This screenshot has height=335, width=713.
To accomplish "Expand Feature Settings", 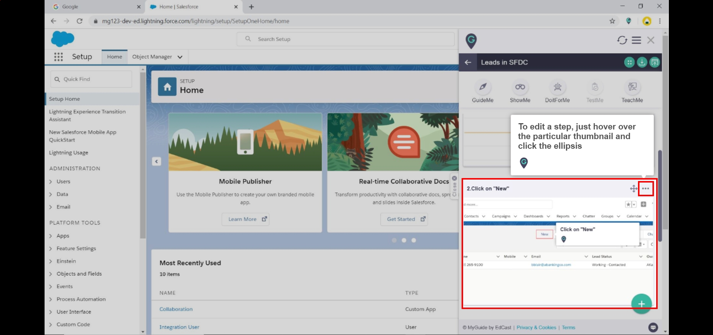I will pos(51,249).
